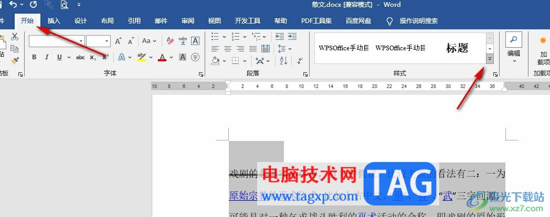
Task: Toggle strikethrough abc
Action: [x=80, y=57]
